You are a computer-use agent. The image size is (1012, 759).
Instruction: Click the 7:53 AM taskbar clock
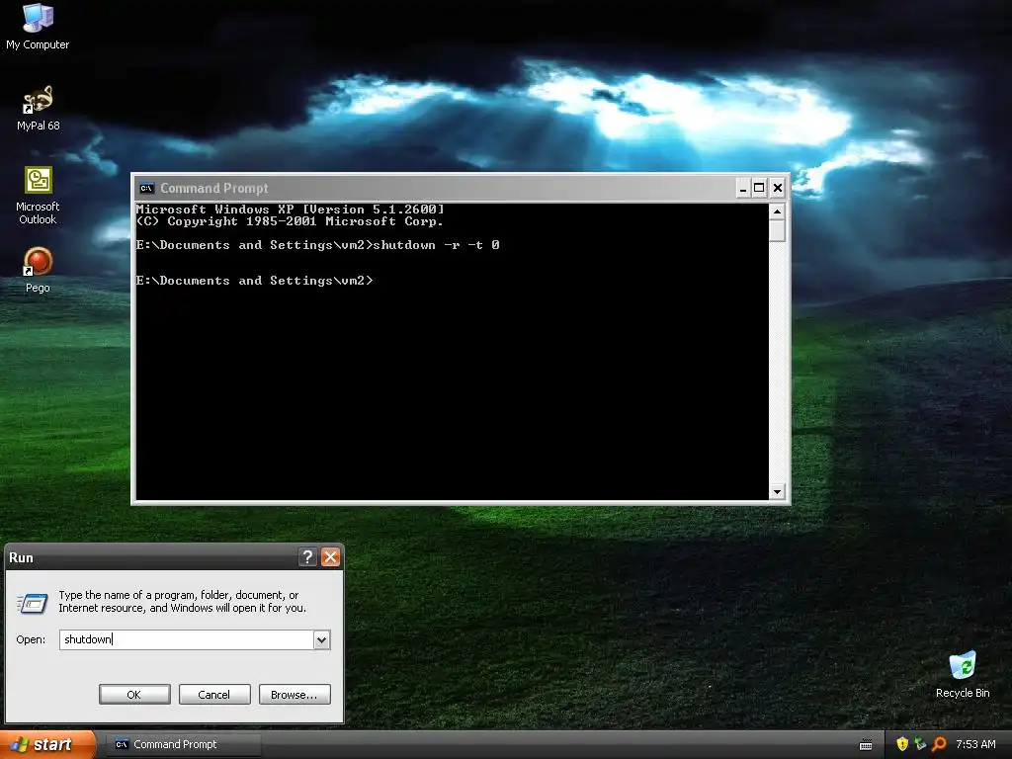pos(975,744)
